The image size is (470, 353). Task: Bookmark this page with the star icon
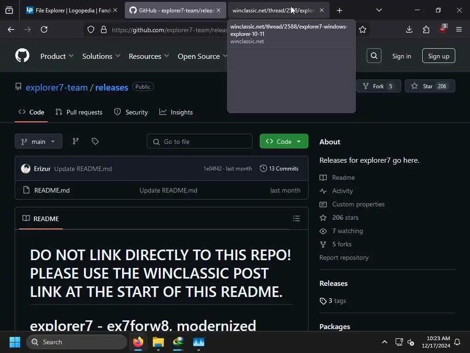363,29
